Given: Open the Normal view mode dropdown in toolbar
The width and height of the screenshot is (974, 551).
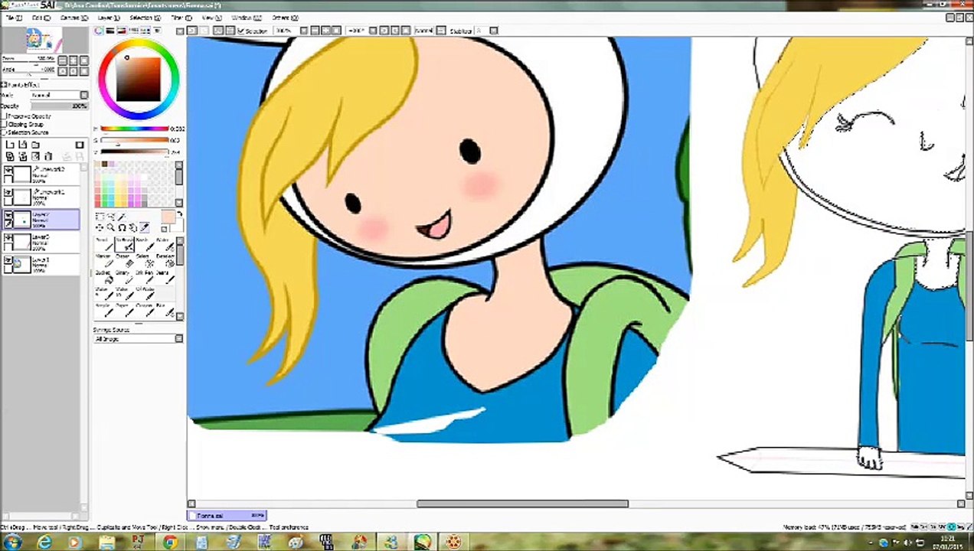Looking at the screenshot, I should coord(440,31).
